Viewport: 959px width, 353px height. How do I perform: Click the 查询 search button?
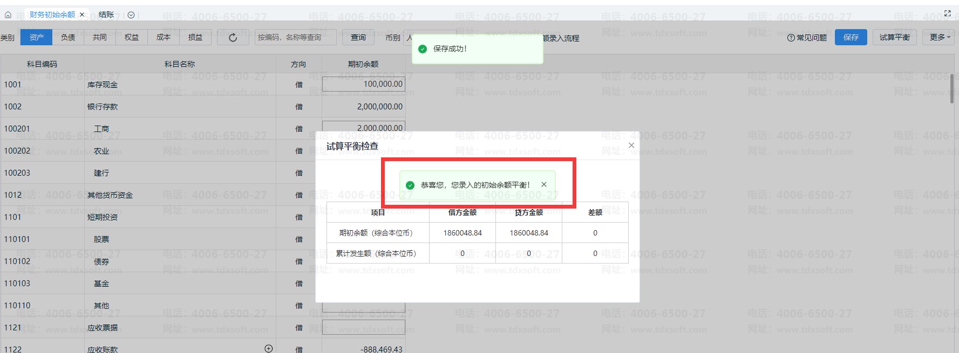click(358, 37)
